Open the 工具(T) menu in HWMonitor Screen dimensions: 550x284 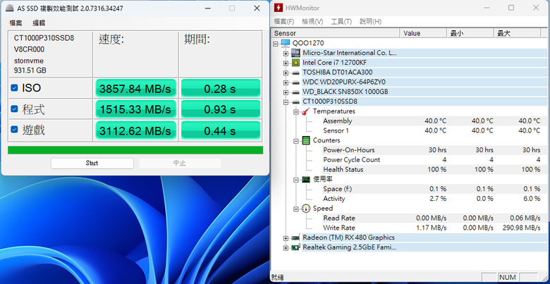point(341,22)
